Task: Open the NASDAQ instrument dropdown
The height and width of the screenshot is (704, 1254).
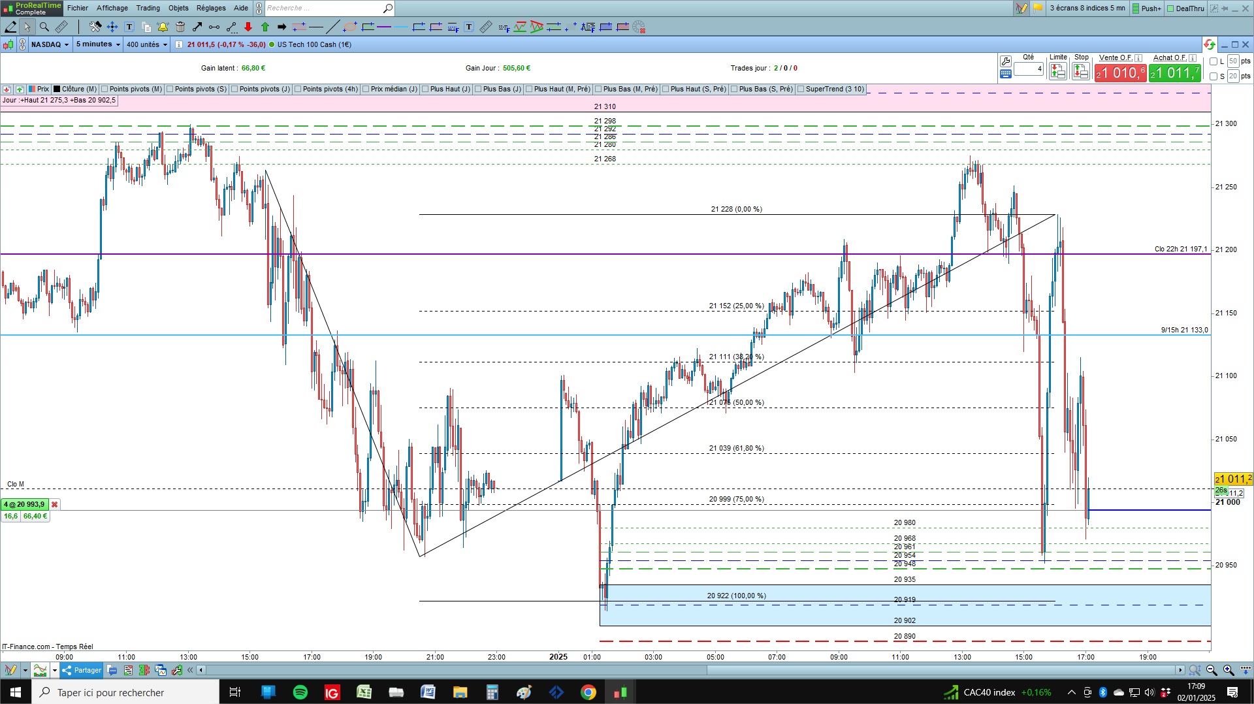Action: (x=50, y=44)
